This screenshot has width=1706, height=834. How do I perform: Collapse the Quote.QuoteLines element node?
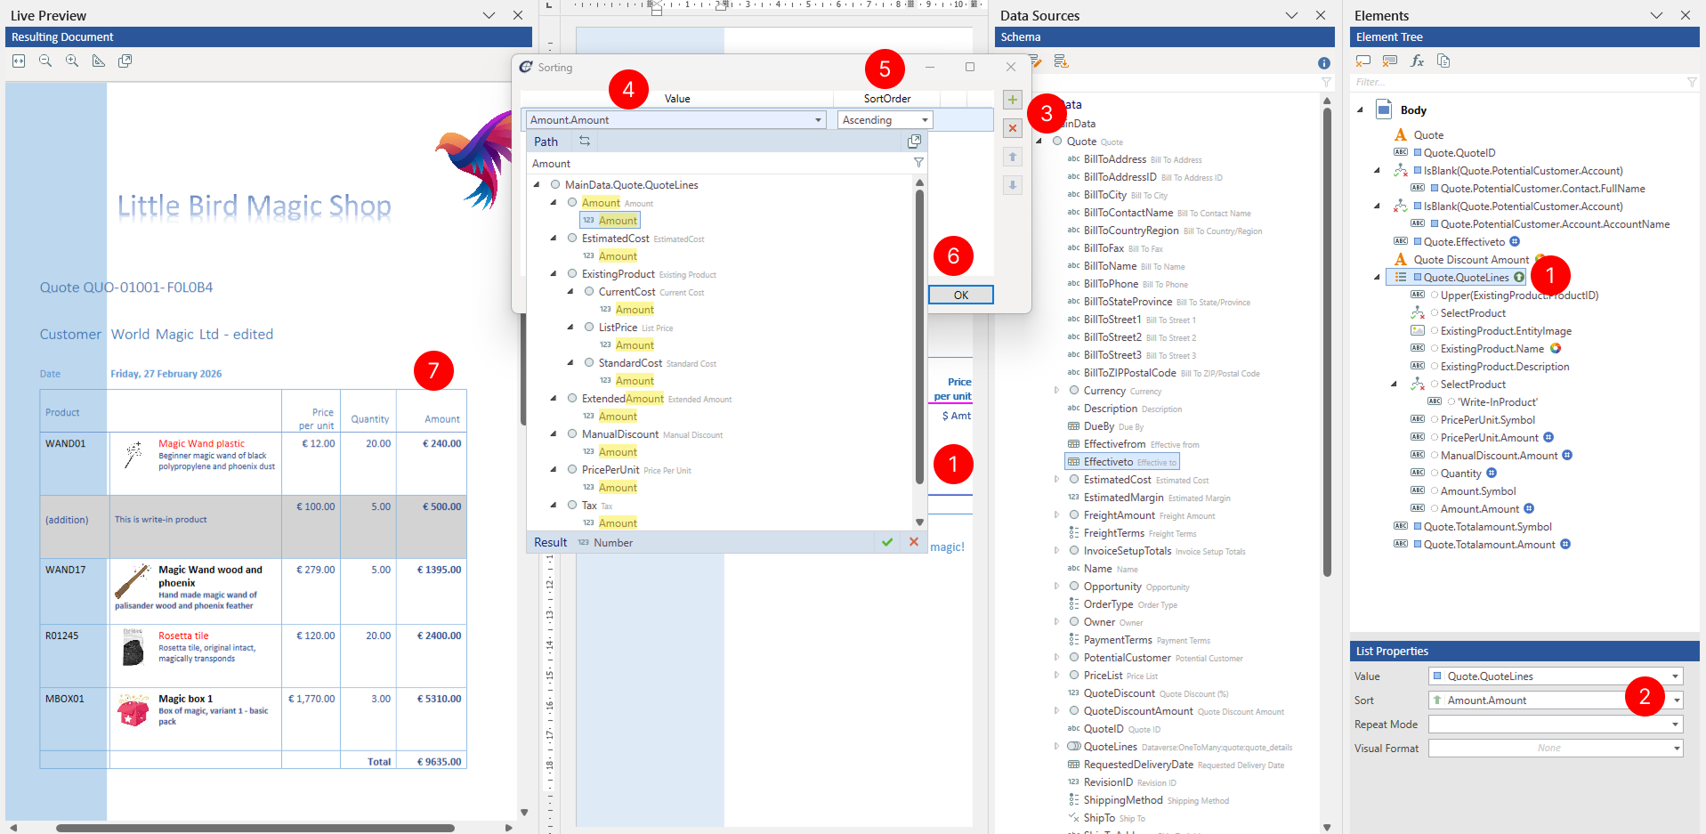tap(1378, 278)
